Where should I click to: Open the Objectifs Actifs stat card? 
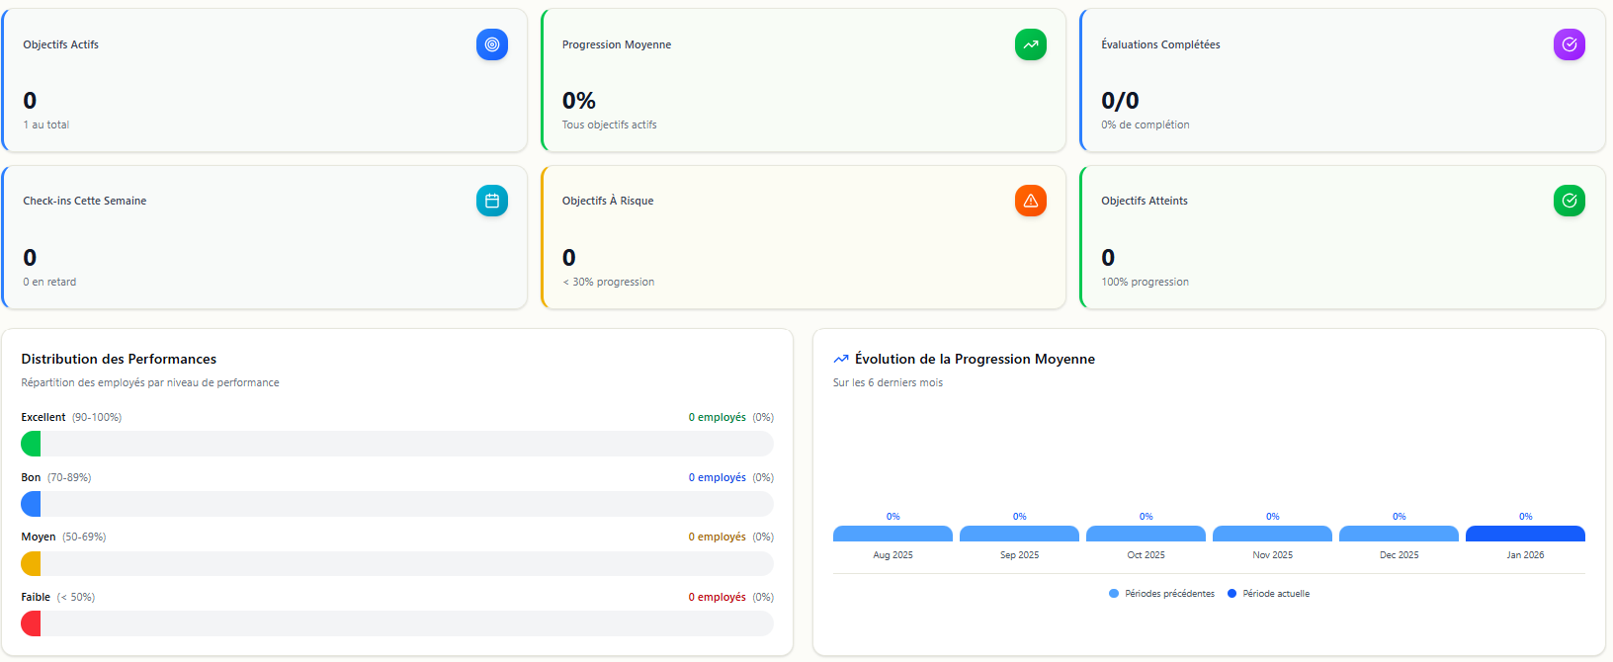tap(264, 81)
